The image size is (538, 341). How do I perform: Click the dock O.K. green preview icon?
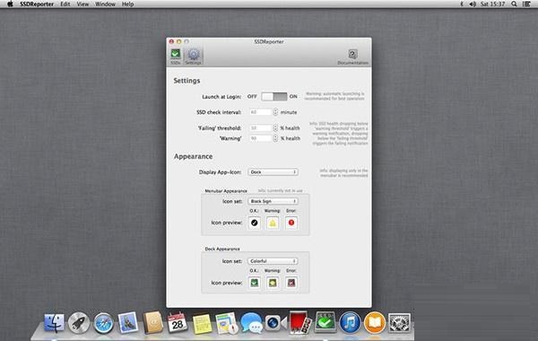tap(255, 283)
